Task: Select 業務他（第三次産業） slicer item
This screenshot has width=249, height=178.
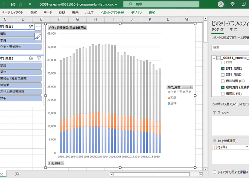Action: [21, 78]
